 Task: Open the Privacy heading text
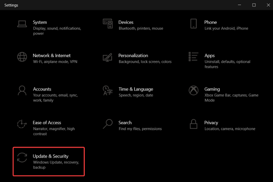tap(211, 123)
